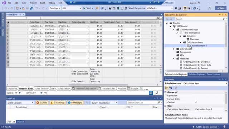This screenshot has height=129, width=229.
Task: Open the Project menu
Action: (33, 3)
